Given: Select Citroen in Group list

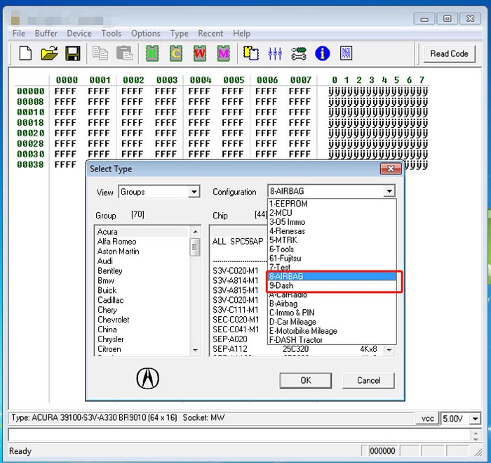Looking at the screenshot, I should click(x=142, y=348).
